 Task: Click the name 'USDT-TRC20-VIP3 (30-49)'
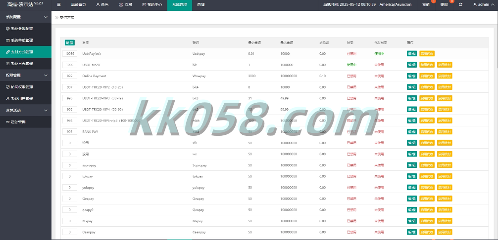pyautogui.click(x=102, y=98)
